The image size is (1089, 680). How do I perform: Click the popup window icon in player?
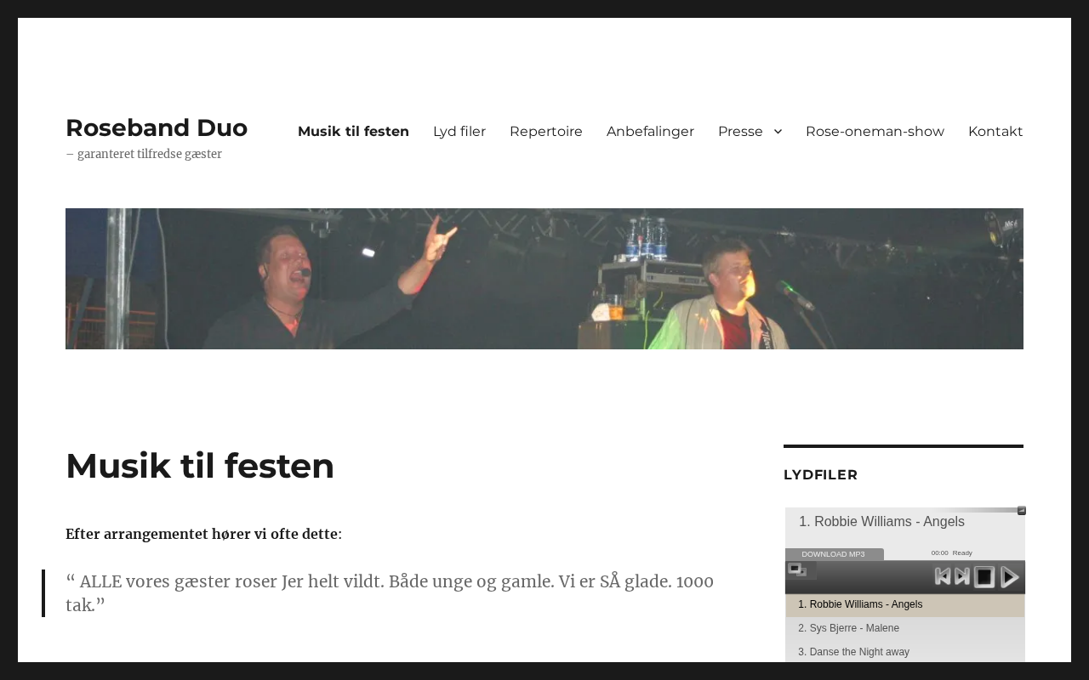point(797,569)
